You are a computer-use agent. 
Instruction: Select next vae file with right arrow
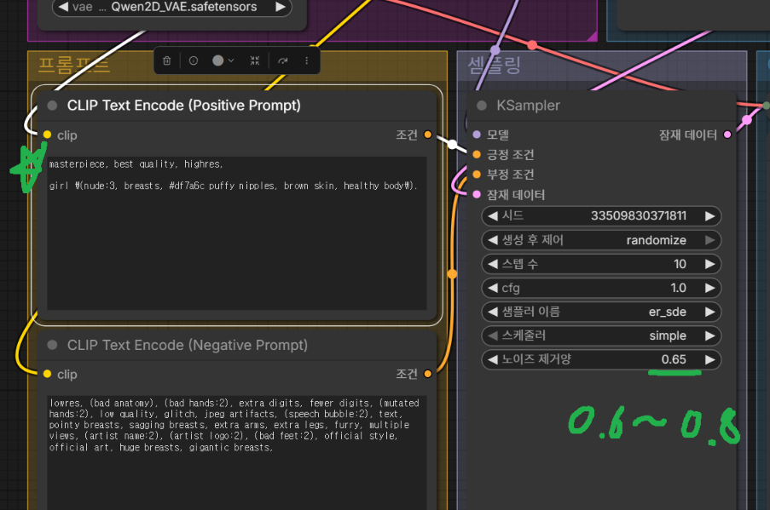[x=281, y=7]
